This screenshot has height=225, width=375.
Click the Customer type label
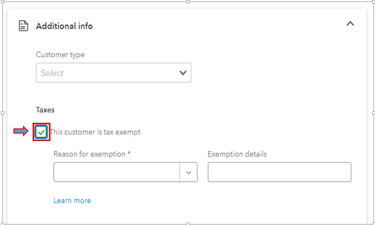pyautogui.click(x=60, y=55)
